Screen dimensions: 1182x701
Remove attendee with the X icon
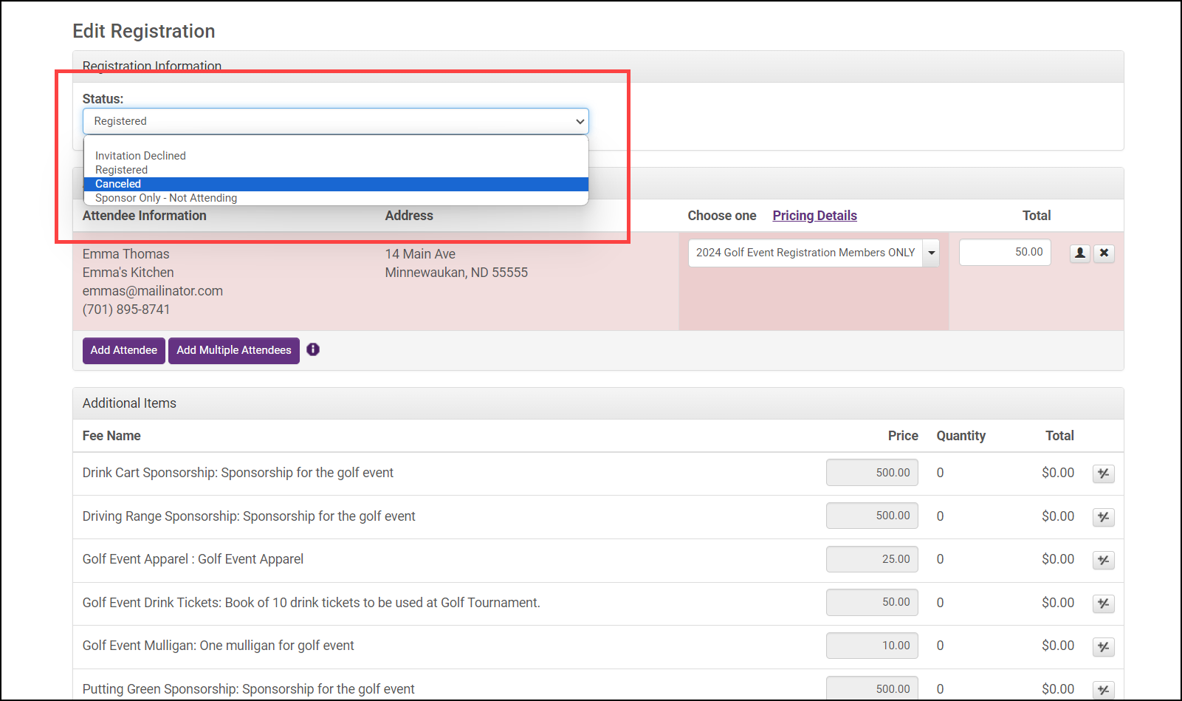[x=1104, y=253]
